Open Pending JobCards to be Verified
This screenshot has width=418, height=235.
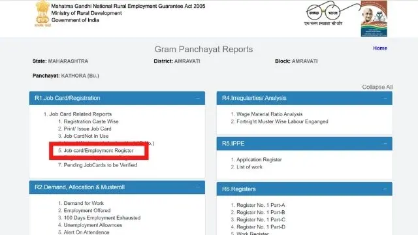pyautogui.click(x=100, y=165)
